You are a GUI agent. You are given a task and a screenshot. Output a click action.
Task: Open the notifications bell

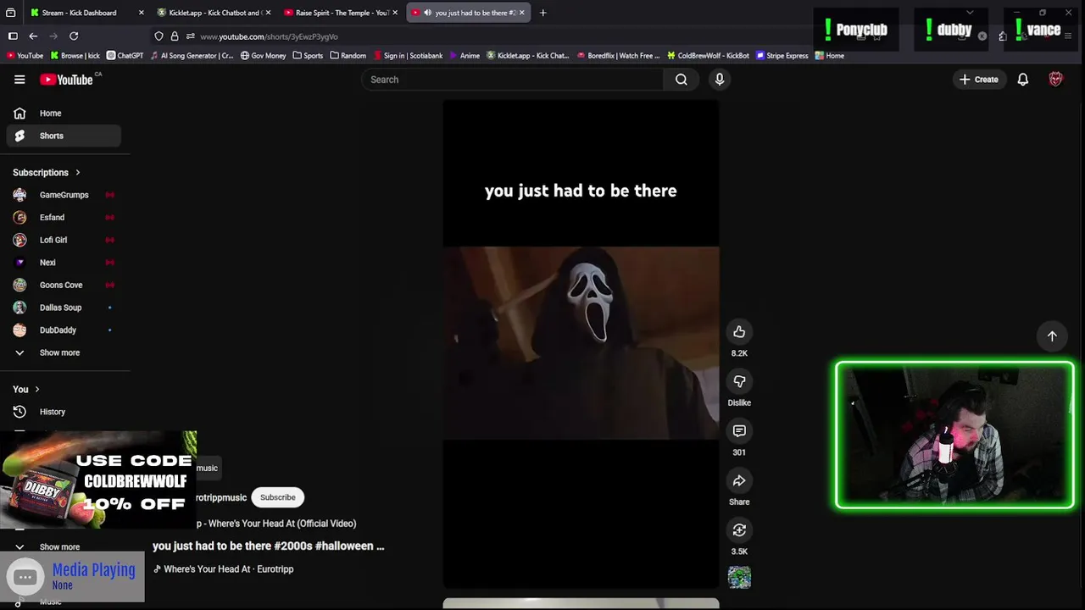coord(1023,80)
